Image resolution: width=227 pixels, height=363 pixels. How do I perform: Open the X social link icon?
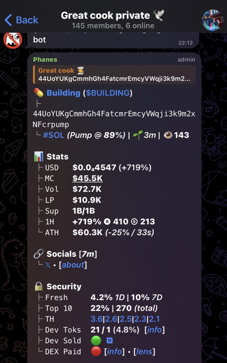(x=48, y=265)
